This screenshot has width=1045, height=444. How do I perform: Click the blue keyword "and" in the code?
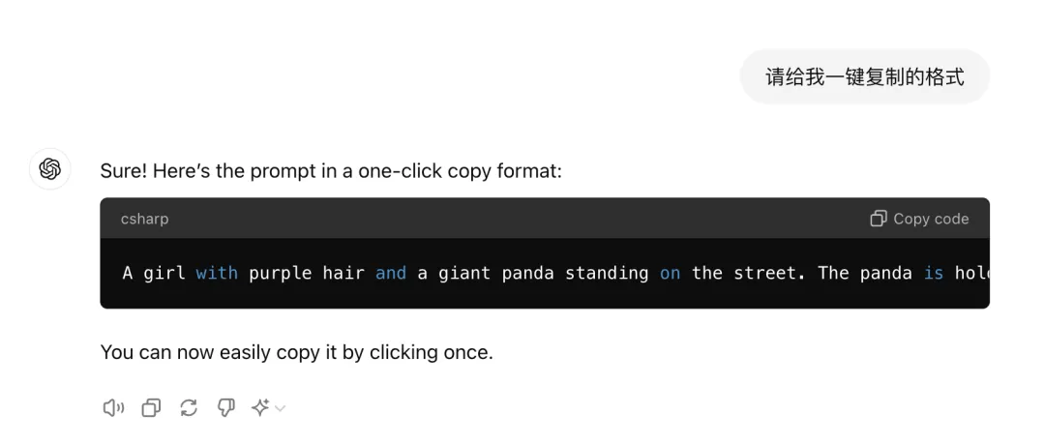pyautogui.click(x=391, y=274)
